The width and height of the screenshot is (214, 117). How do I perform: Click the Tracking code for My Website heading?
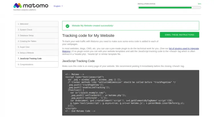coord(88,35)
